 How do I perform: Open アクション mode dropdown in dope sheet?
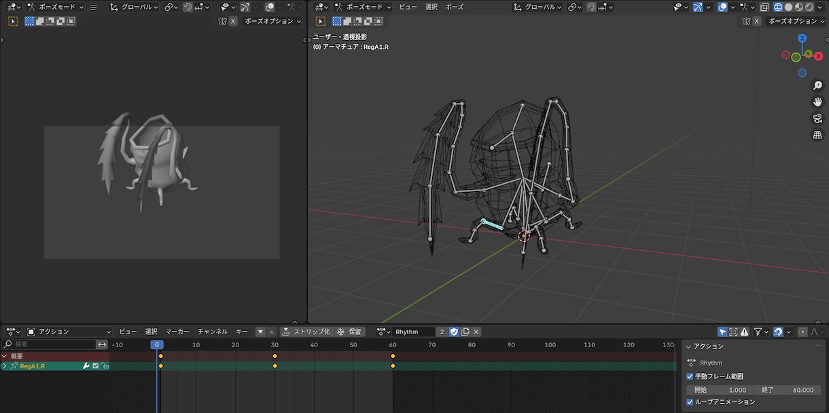pos(69,332)
